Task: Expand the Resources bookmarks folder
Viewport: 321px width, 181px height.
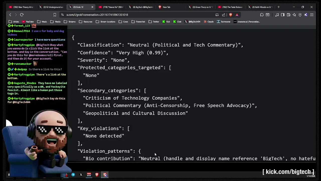Action: [x=85, y=22]
